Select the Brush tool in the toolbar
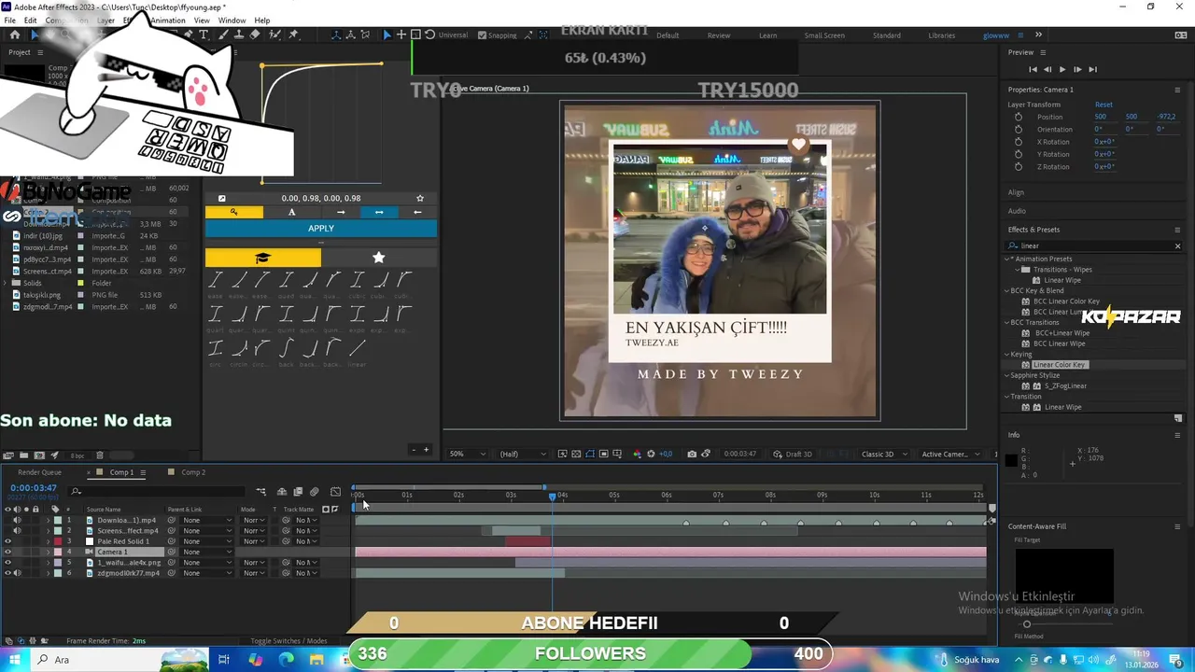The height and width of the screenshot is (672, 1195). (223, 35)
